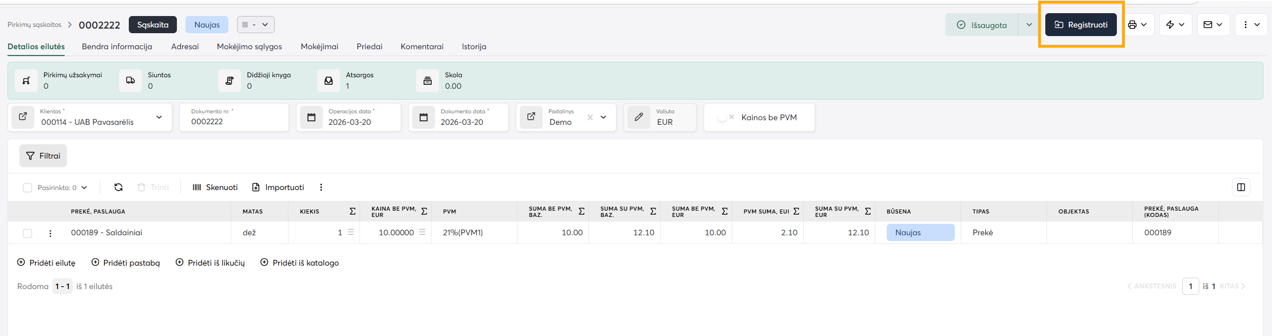Expand the Klientas dropdown for UAB Pavasarėlis
This screenshot has height=336, width=1272.
pos(159,117)
